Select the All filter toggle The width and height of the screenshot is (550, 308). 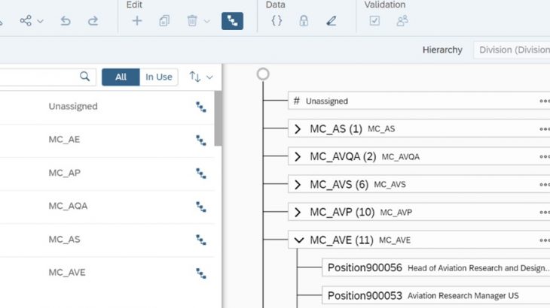121,77
